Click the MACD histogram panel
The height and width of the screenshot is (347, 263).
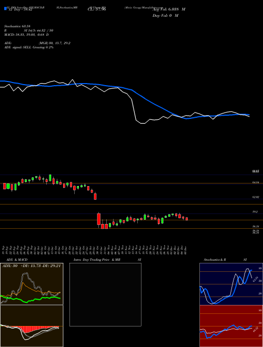click(32, 326)
